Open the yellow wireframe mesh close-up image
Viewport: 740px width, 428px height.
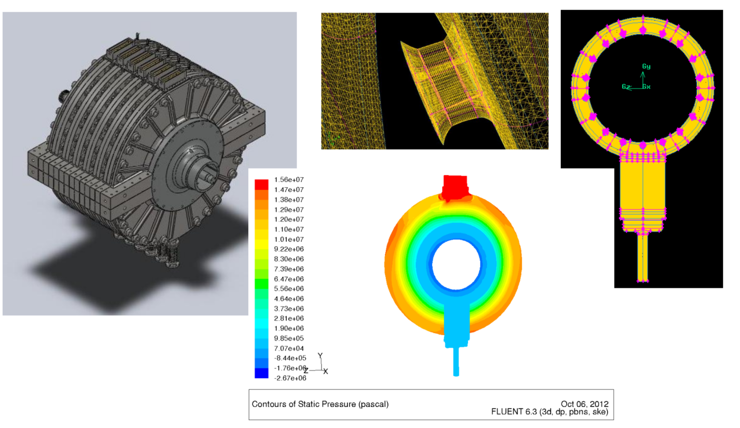tap(435, 81)
